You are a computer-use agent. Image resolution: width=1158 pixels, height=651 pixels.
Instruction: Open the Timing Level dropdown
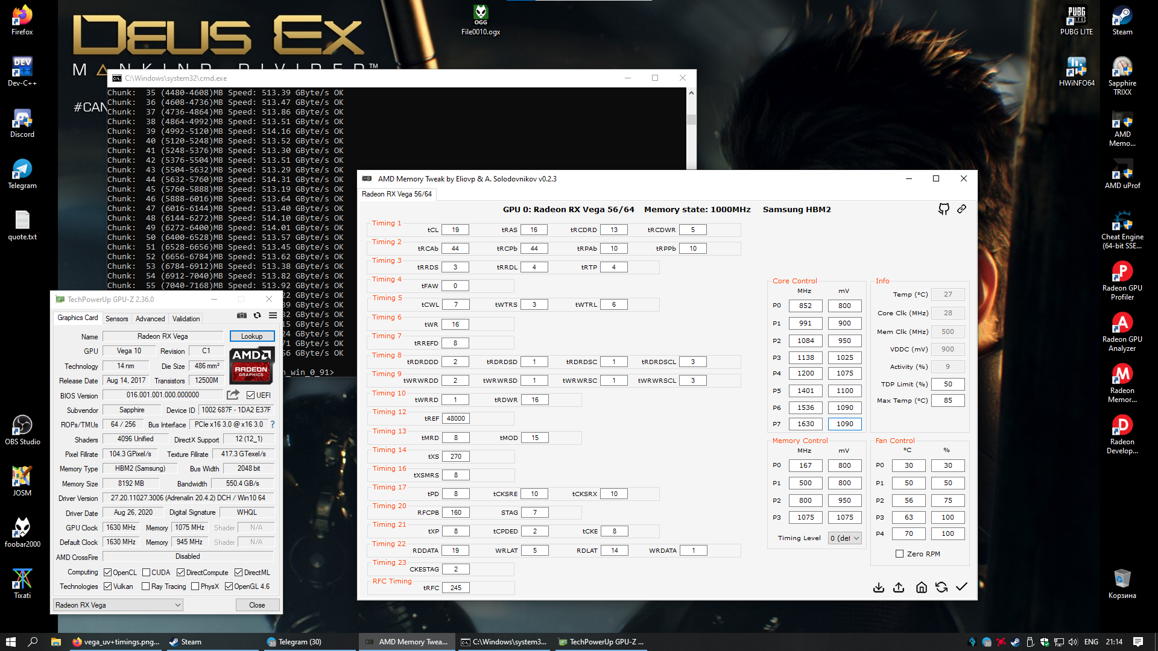[x=844, y=538]
